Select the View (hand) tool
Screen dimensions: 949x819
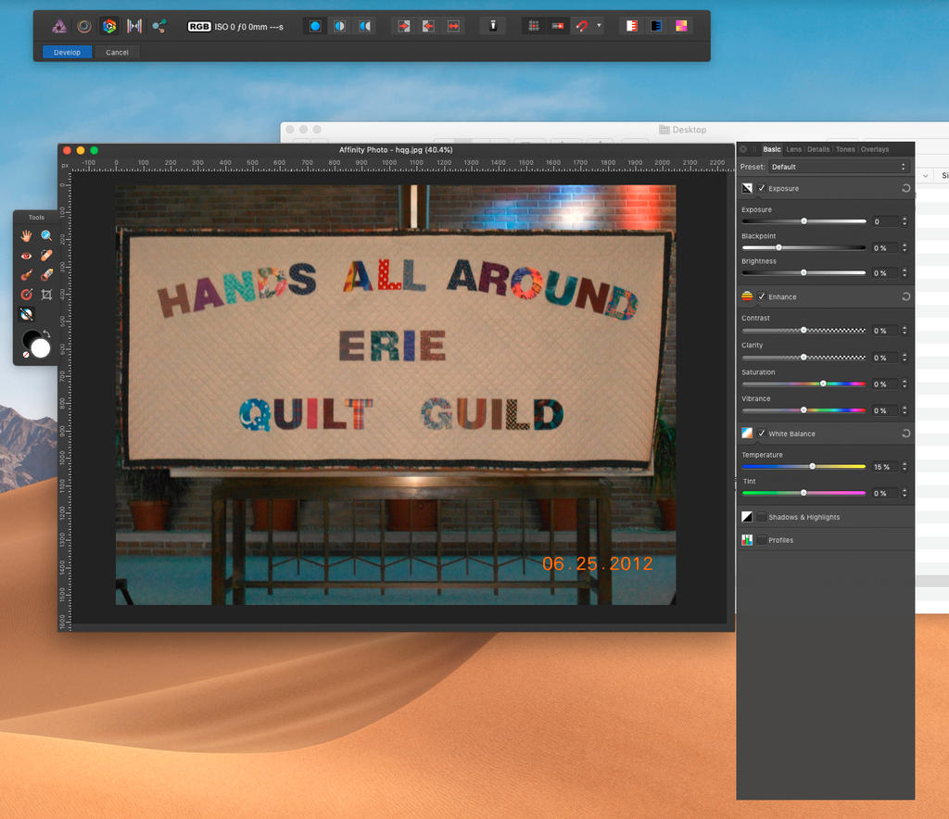[26, 235]
